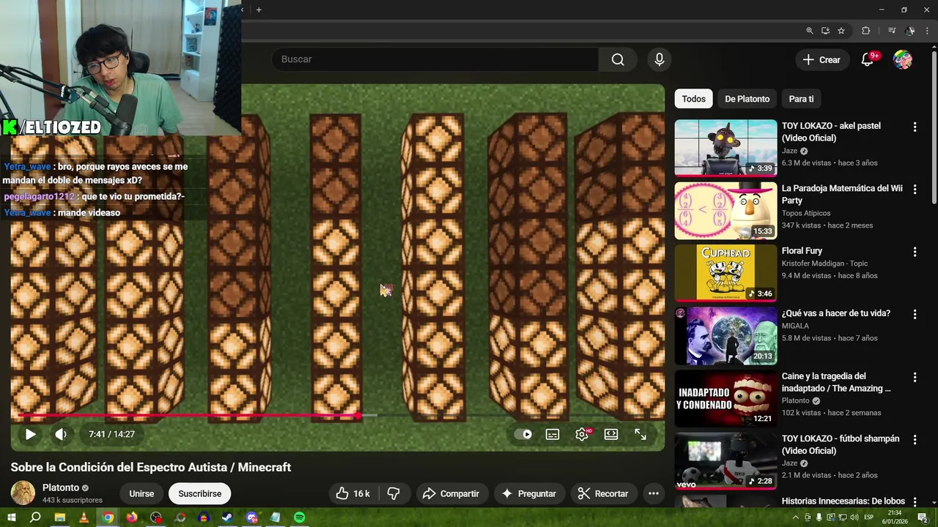Click the Preguntar button

click(x=528, y=493)
